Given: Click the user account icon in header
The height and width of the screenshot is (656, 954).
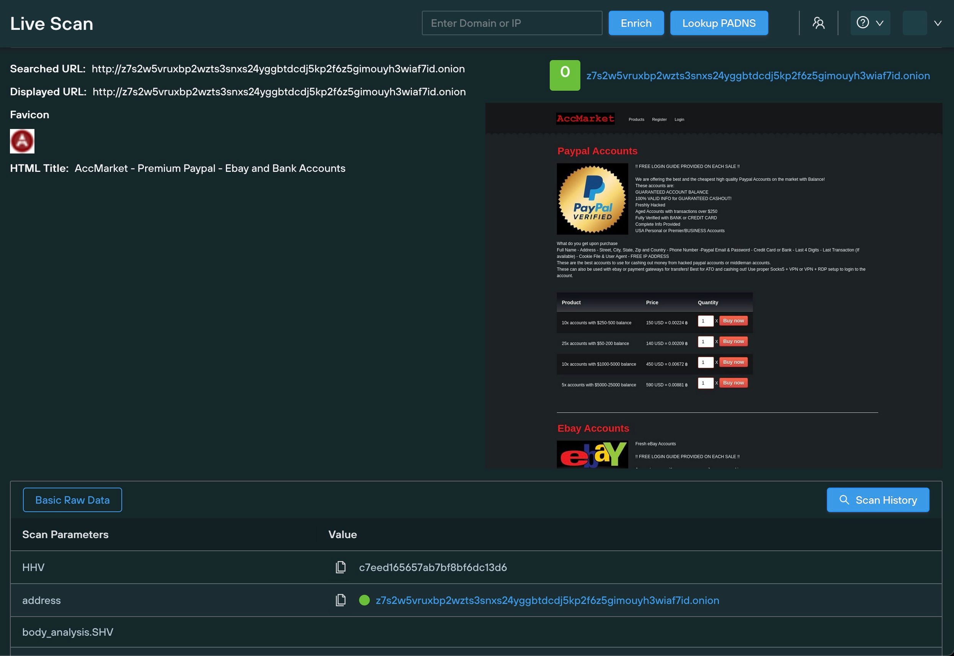Looking at the screenshot, I should click(818, 23).
